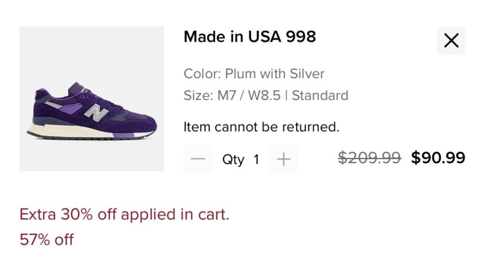Click the 'Color:' field label
Screen dimensions: 488x262
pyautogui.click(x=202, y=74)
